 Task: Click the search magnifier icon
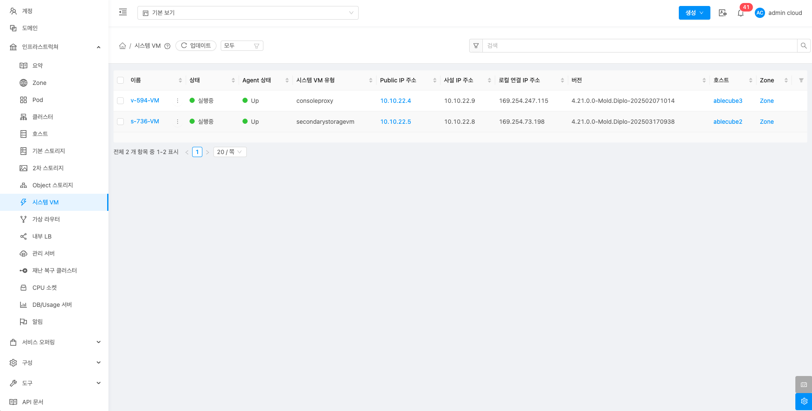point(803,46)
